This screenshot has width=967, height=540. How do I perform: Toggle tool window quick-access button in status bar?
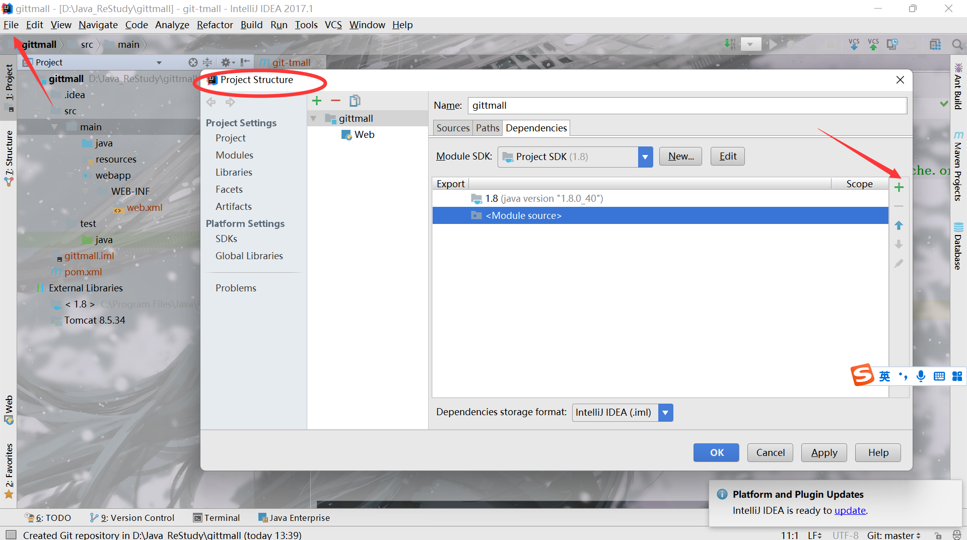(x=11, y=534)
